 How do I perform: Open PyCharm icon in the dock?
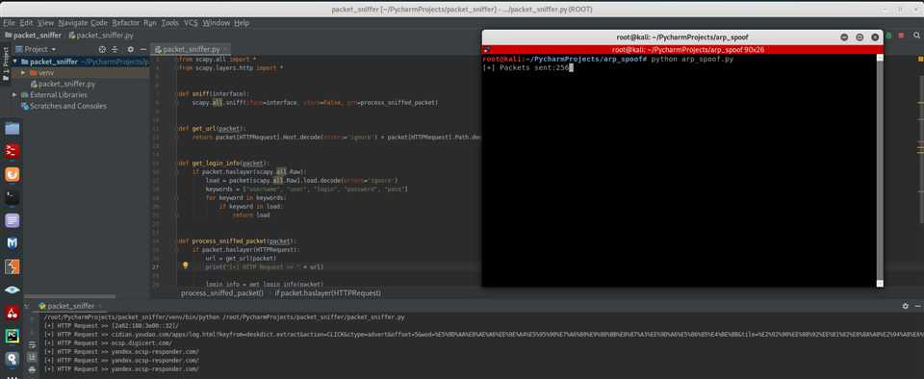[13, 336]
